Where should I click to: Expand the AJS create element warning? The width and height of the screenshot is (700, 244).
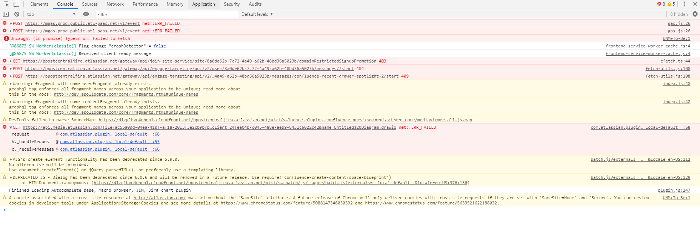[x=11, y=159]
